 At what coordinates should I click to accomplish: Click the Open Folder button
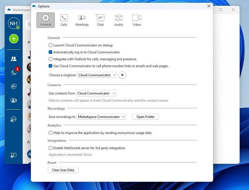point(145,117)
